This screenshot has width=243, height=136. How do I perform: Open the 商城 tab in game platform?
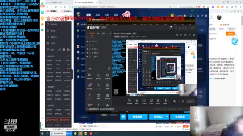(116, 15)
